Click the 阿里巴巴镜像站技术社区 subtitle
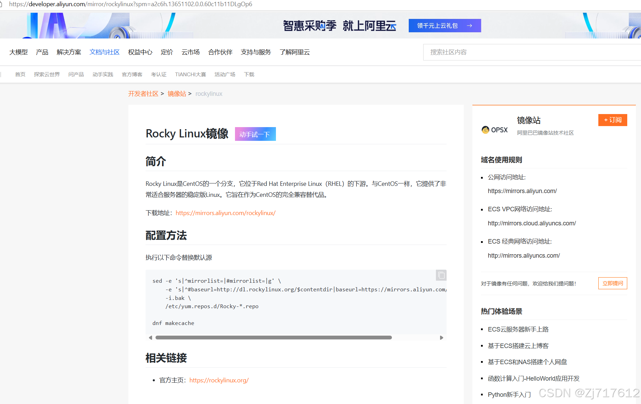Viewport: 641px width, 404px height. point(545,133)
